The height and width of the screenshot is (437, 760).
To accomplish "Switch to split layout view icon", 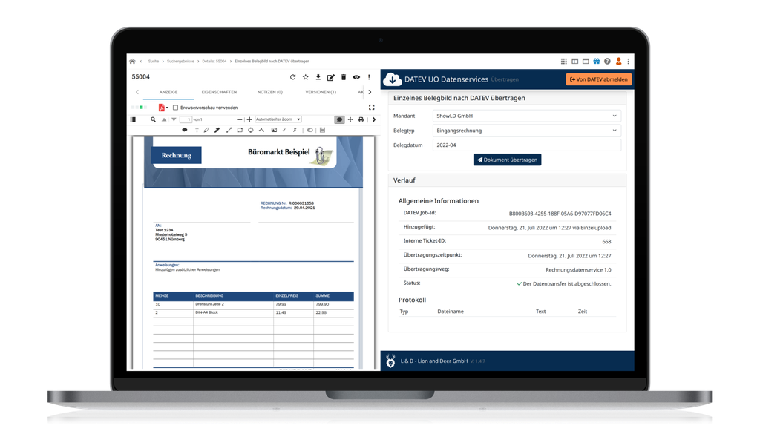I will click(x=575, y=61).
